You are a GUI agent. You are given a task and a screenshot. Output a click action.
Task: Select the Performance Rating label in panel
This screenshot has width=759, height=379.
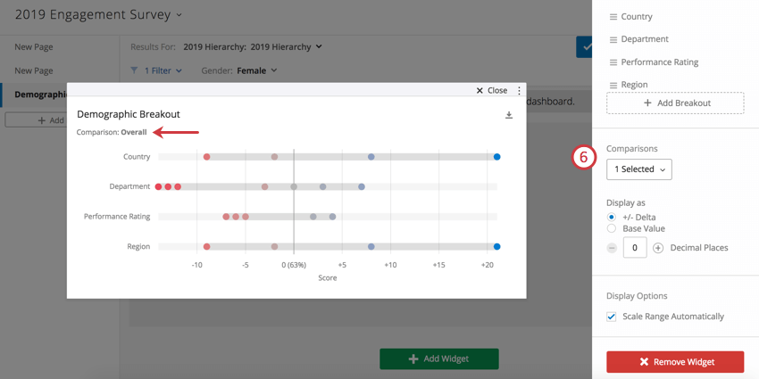(660, 62)
